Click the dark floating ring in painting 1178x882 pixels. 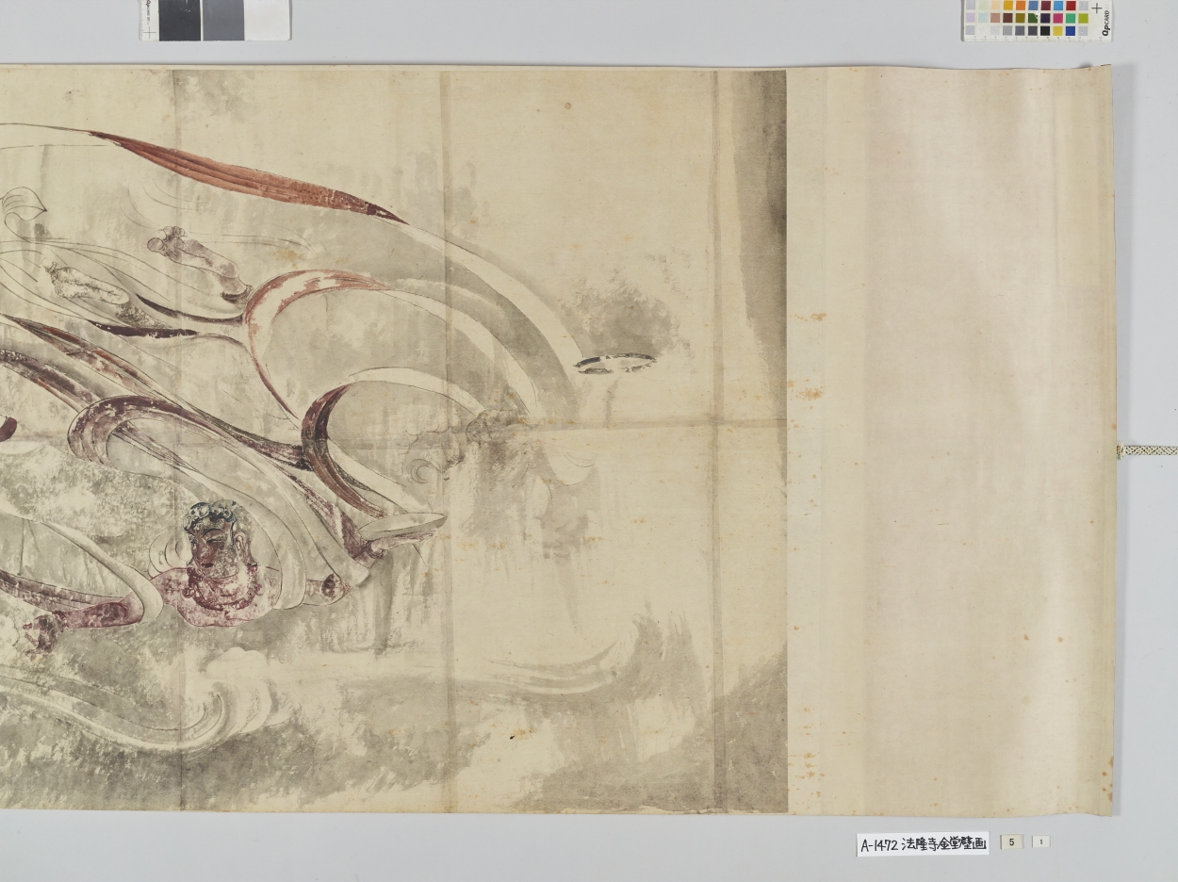[x=614, y=362]
